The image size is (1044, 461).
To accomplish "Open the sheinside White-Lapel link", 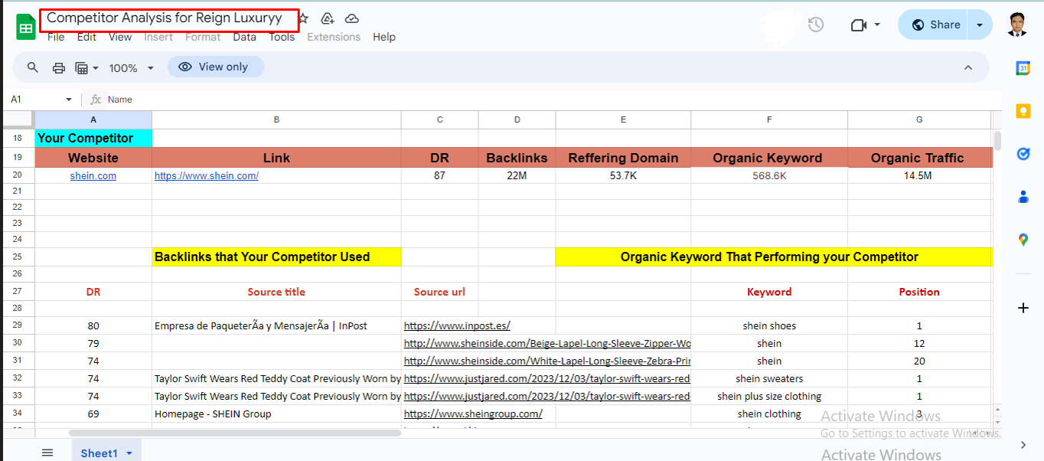I will 547,361.
